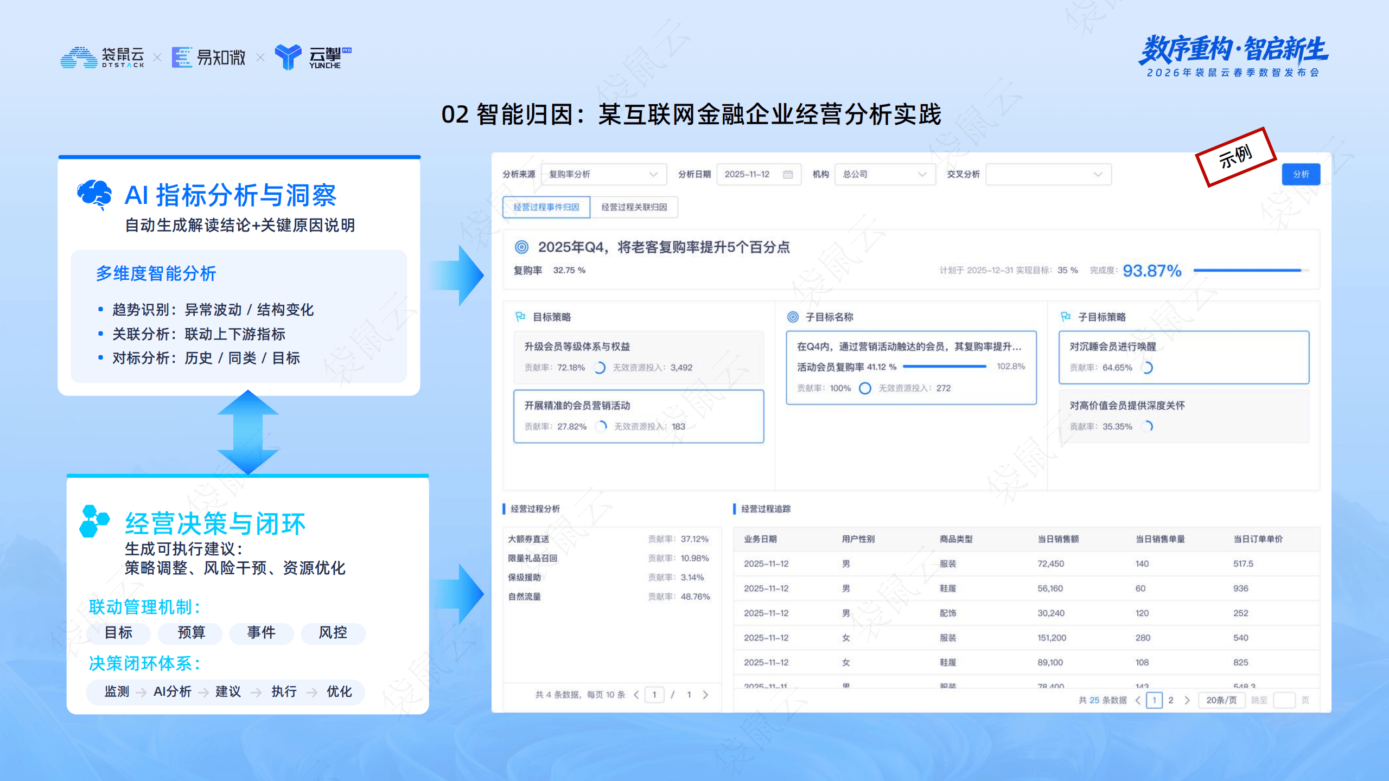Click the 分析日期 2025-11-12 date field

(759, 174)
